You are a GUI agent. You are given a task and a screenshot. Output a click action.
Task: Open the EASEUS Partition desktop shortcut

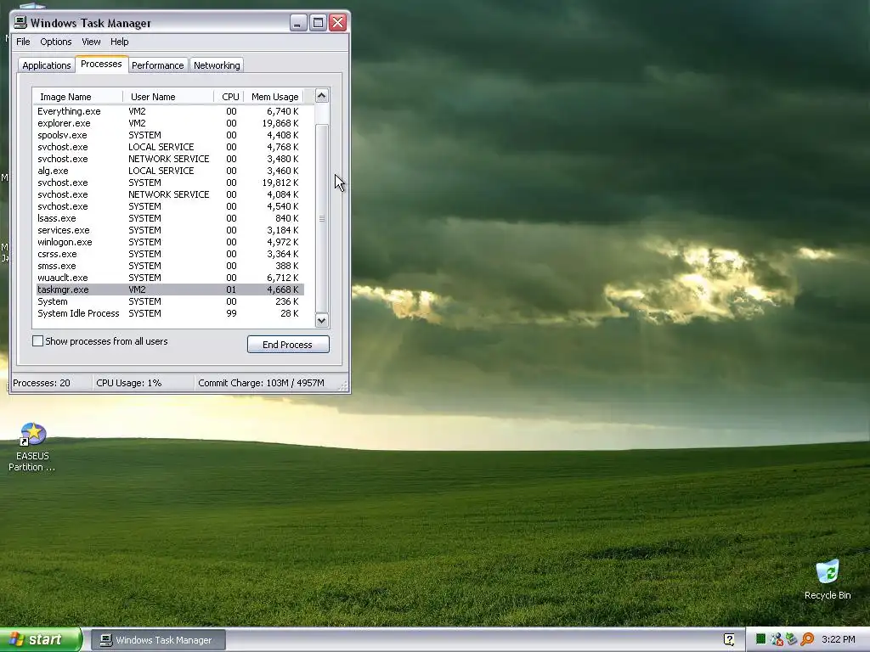pos(32,447)
